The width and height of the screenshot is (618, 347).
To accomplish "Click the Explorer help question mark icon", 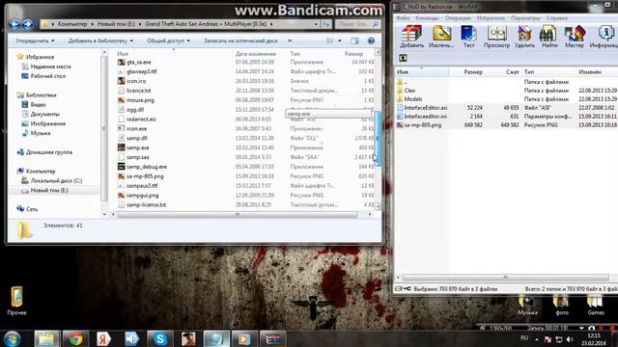I will [371, 40].
